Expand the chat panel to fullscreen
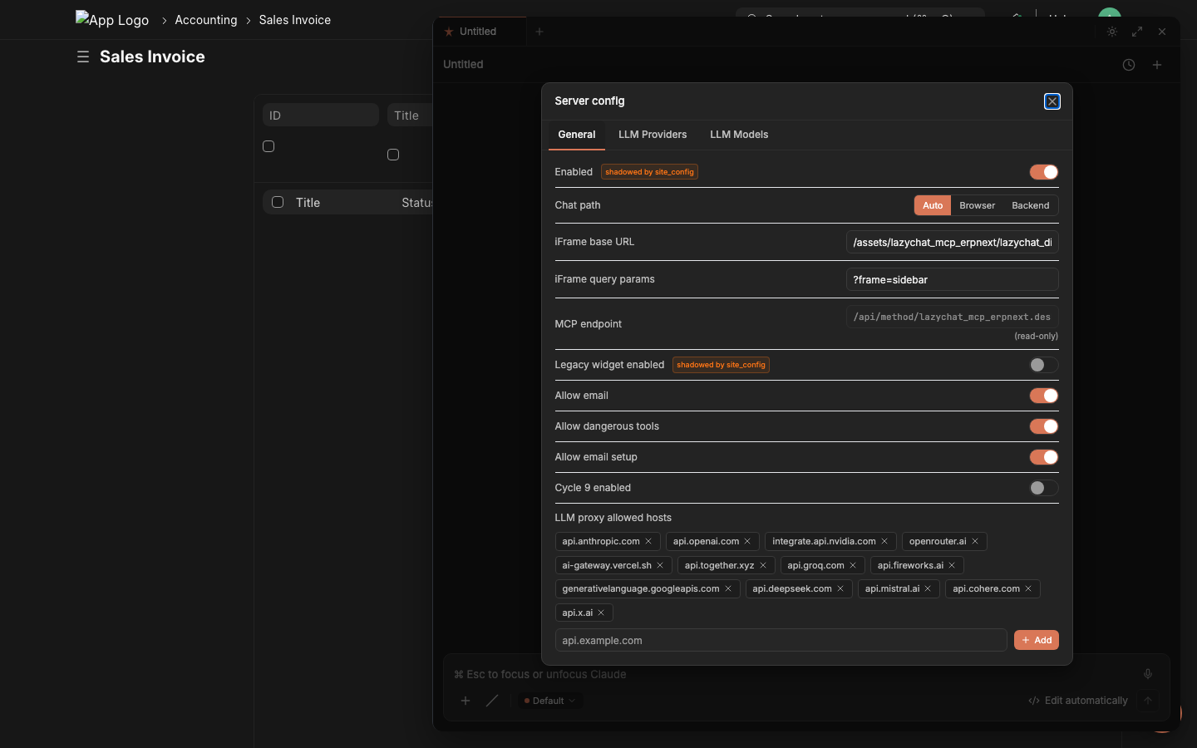Screen dimensions: 1197x748 pyautogui.click(x=1137, y=32)
